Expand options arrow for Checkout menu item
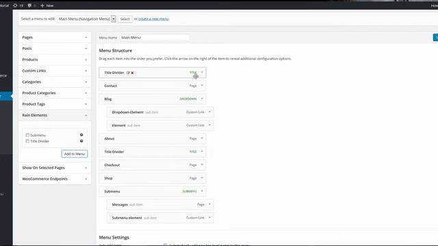Image resolution: width=438 pixels, height=246 pixels. click(x=202, y=165)
